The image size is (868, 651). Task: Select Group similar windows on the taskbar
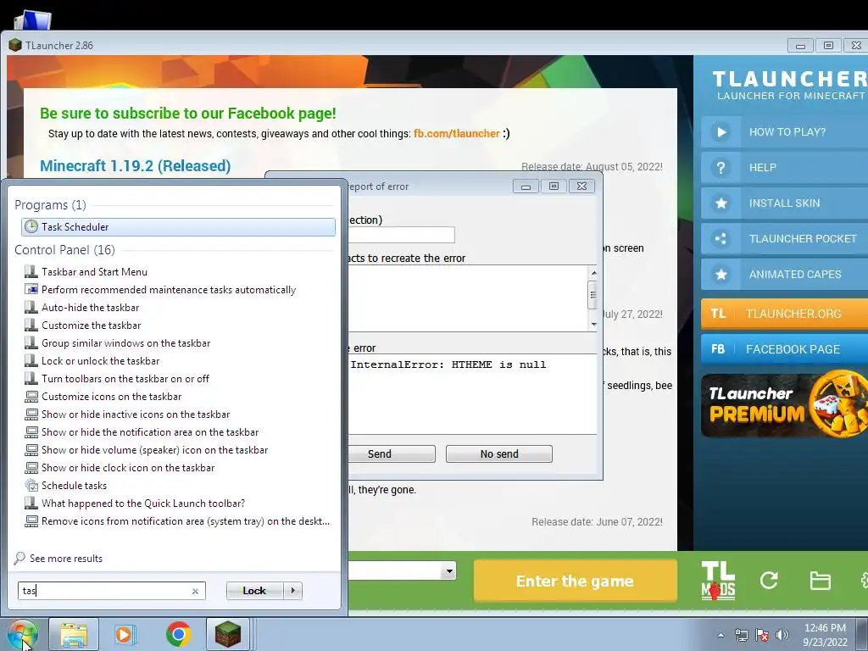[125, 343]
